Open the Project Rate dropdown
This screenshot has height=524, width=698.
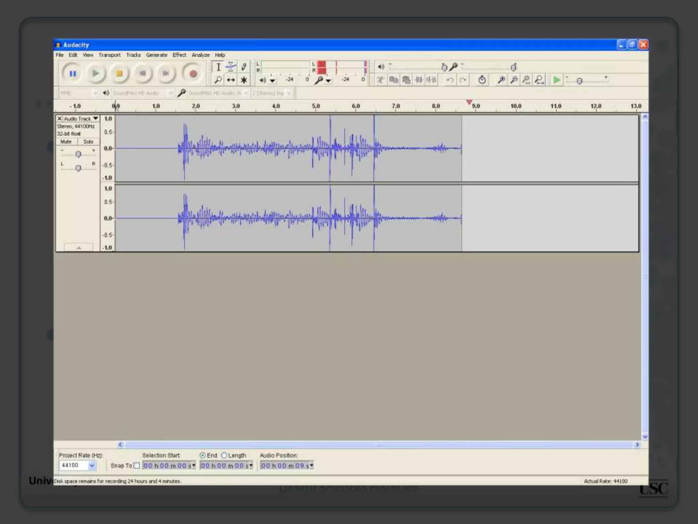(x=92, y=465)
